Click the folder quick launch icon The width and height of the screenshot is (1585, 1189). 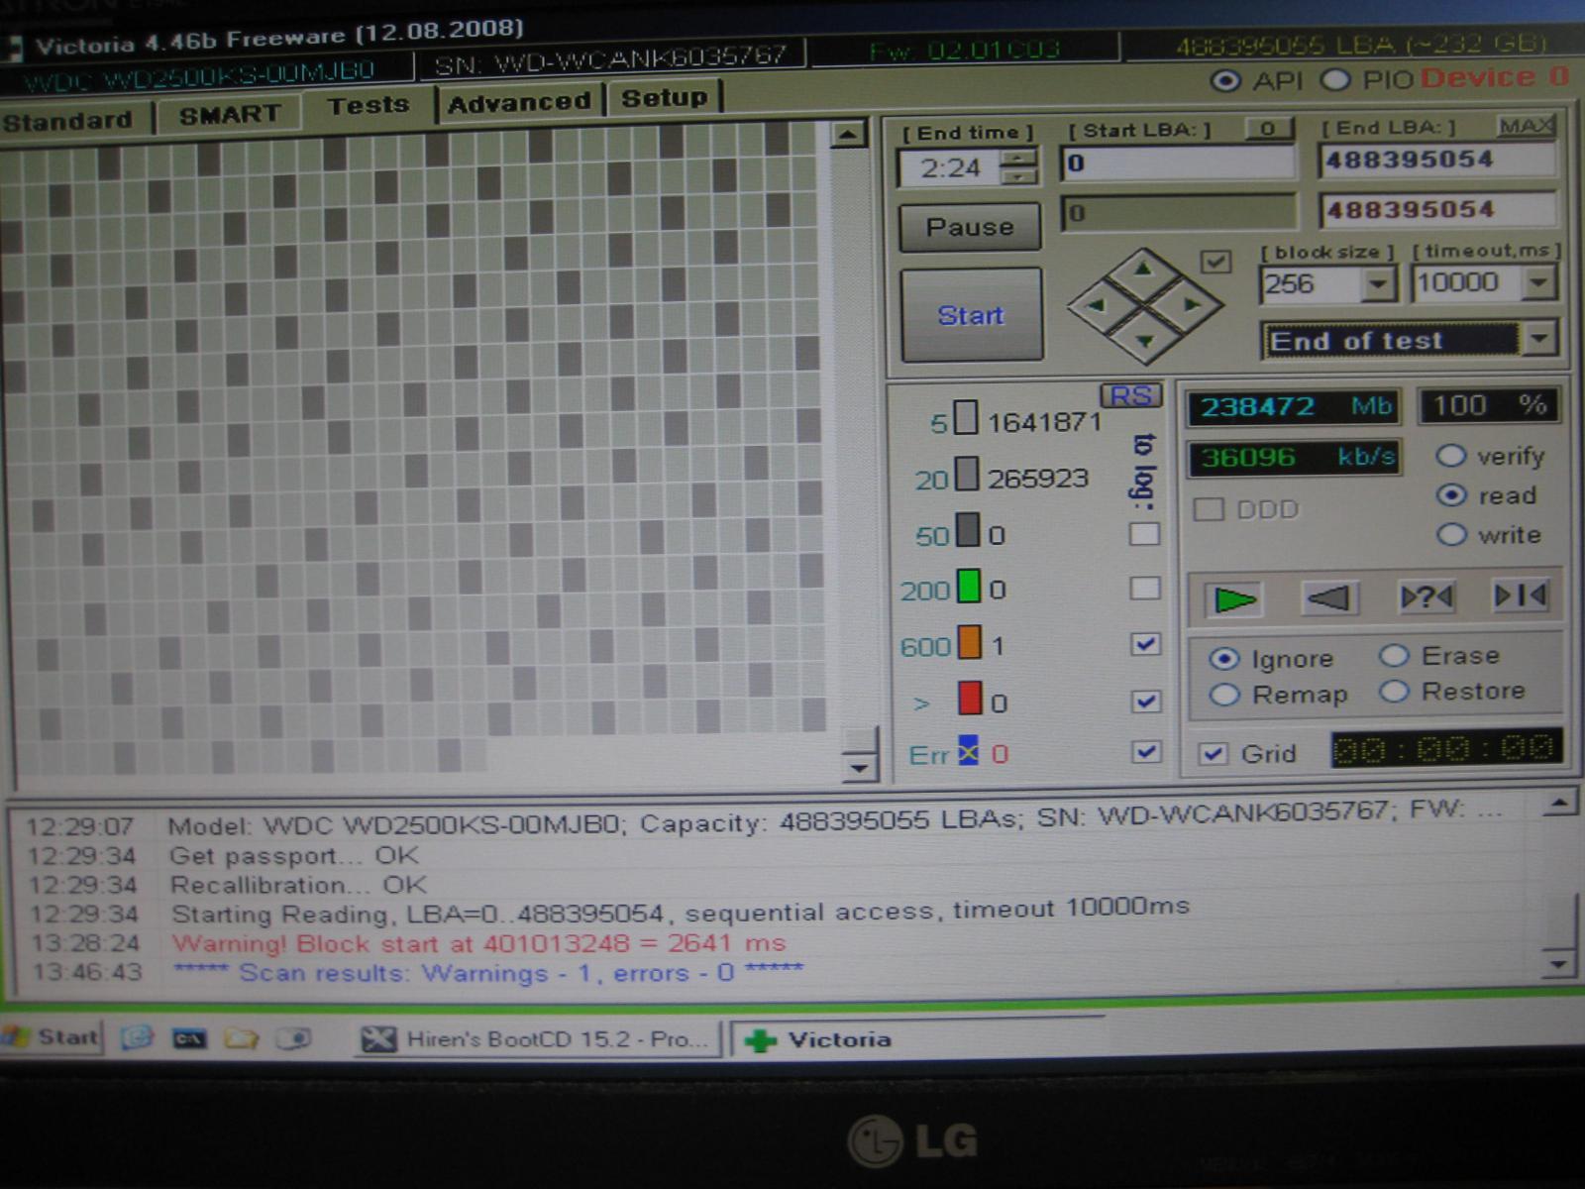[x=241, y=1038]
